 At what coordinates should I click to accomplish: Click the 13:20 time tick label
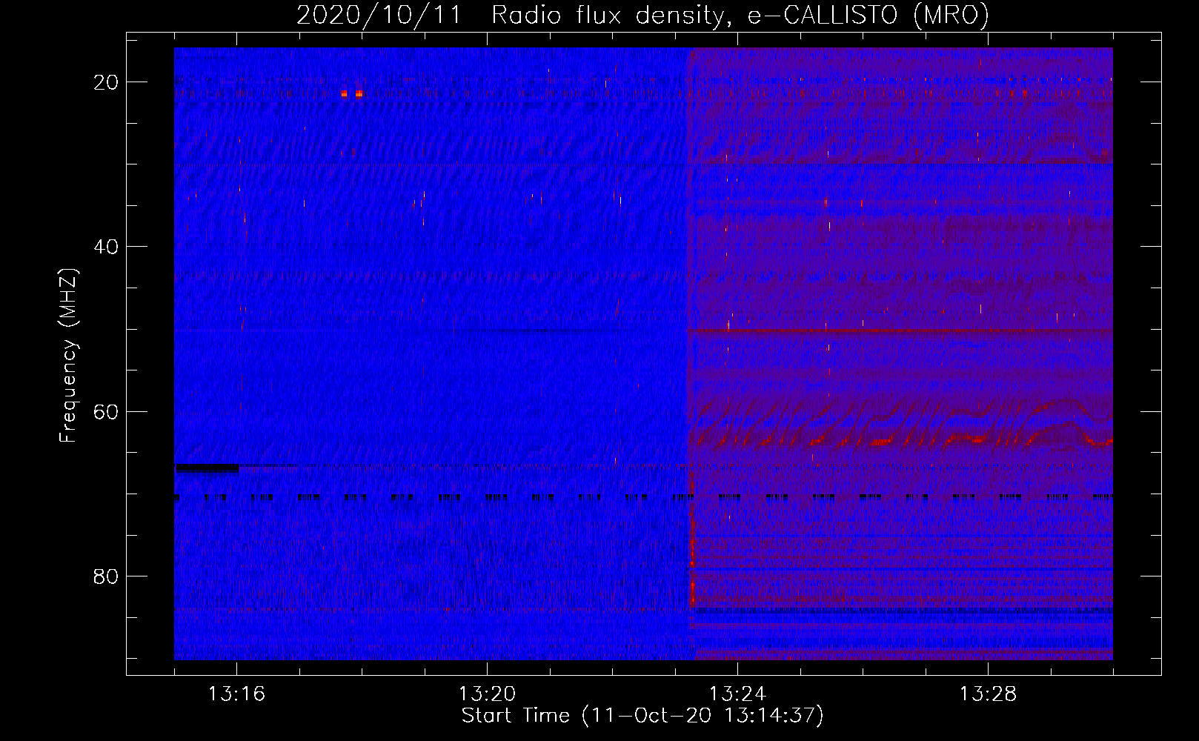[487, 694]
